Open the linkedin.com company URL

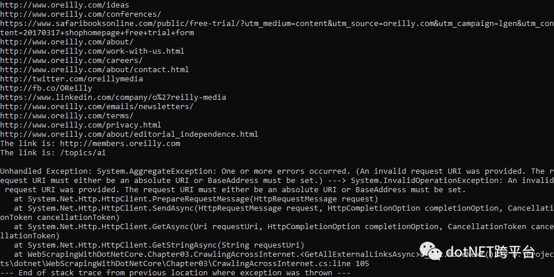click(113, 97)
